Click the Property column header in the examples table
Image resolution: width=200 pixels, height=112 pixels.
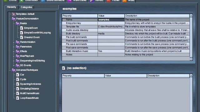(x=80, y=16)
